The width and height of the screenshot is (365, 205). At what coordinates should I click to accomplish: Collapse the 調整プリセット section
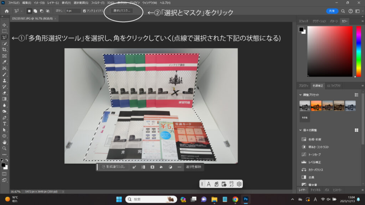300,95
